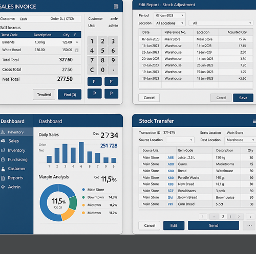256x254 pixels.
Task: Send the stock transfer
Action: coord(214,225)
